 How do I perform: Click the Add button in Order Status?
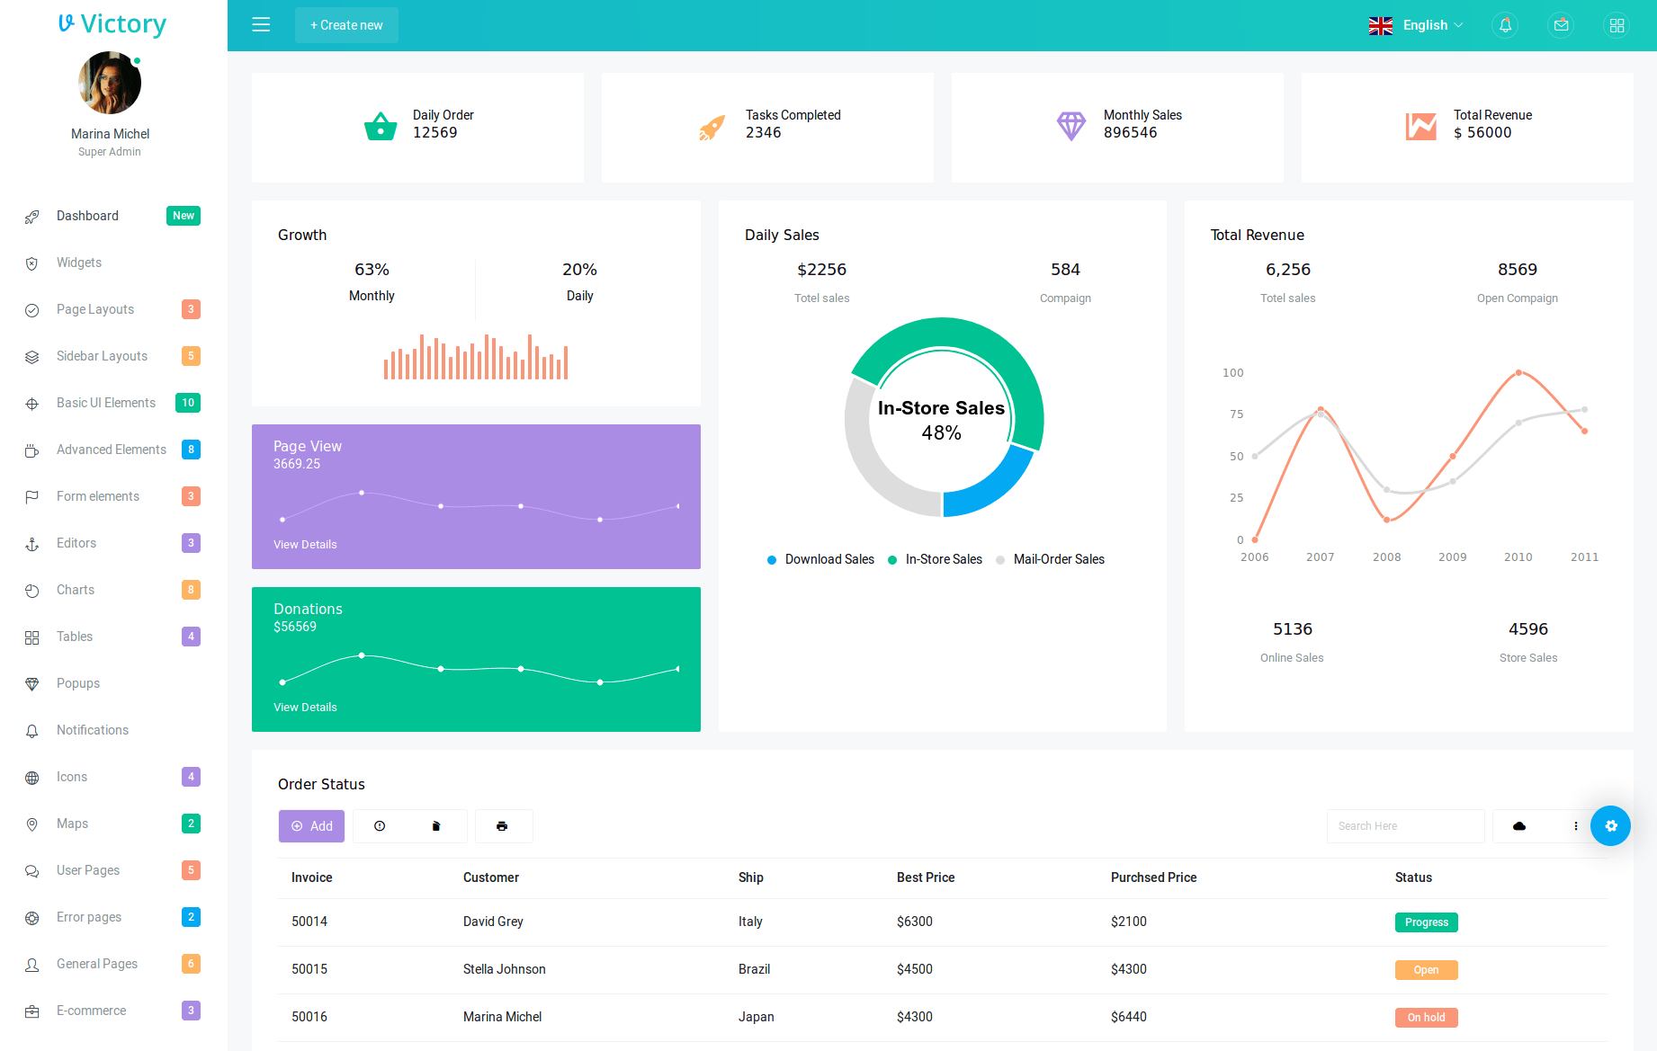tap(311, 826)
